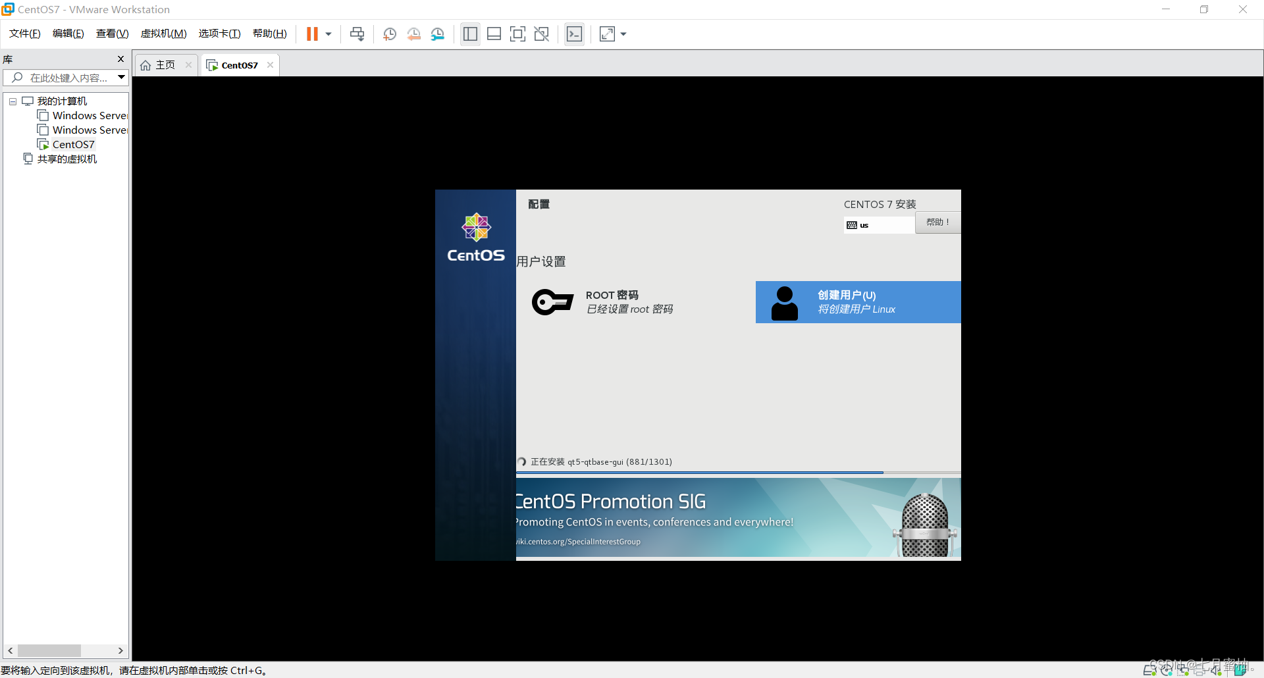Click the take snapshot icon
Viewport: 1264px width, 678px height.
[390, 34]
